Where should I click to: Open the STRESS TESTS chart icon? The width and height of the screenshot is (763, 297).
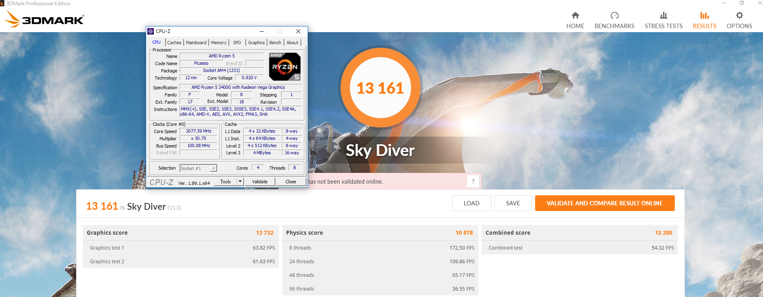coord(664,15)
